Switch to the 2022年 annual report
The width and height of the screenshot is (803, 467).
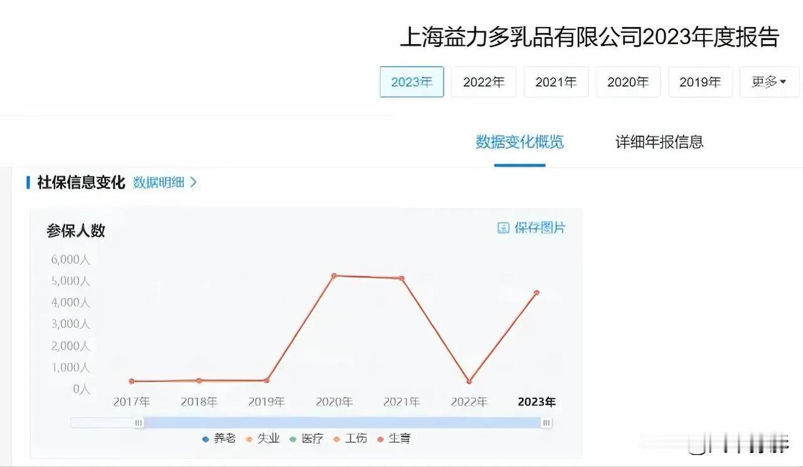(484, 82)
